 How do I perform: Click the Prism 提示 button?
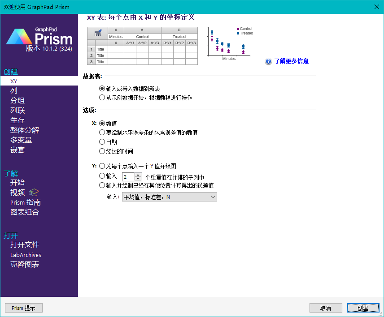(23, 308)
